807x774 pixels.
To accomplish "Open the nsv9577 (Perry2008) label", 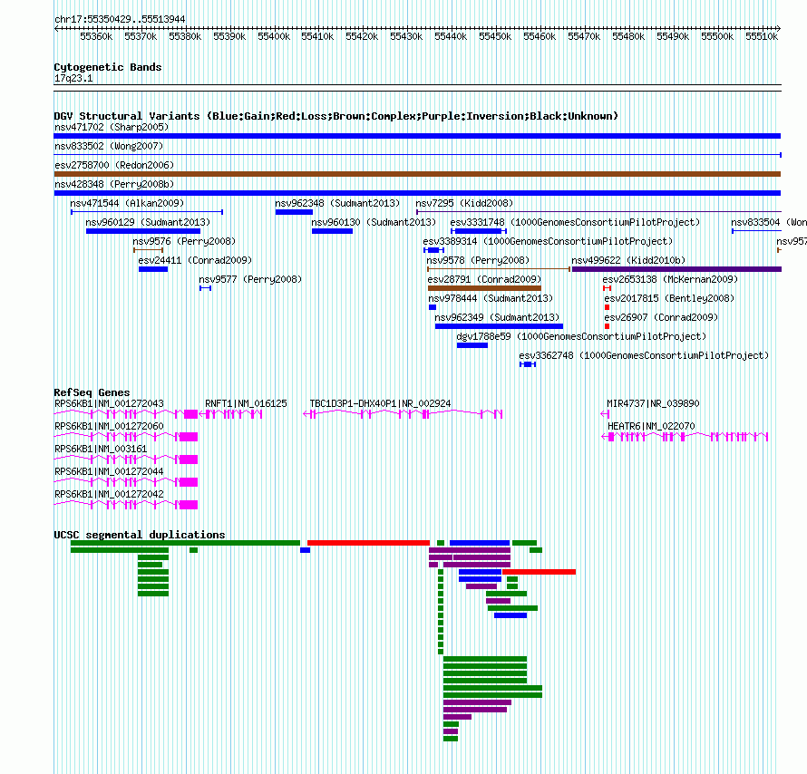I will (250, 279).
